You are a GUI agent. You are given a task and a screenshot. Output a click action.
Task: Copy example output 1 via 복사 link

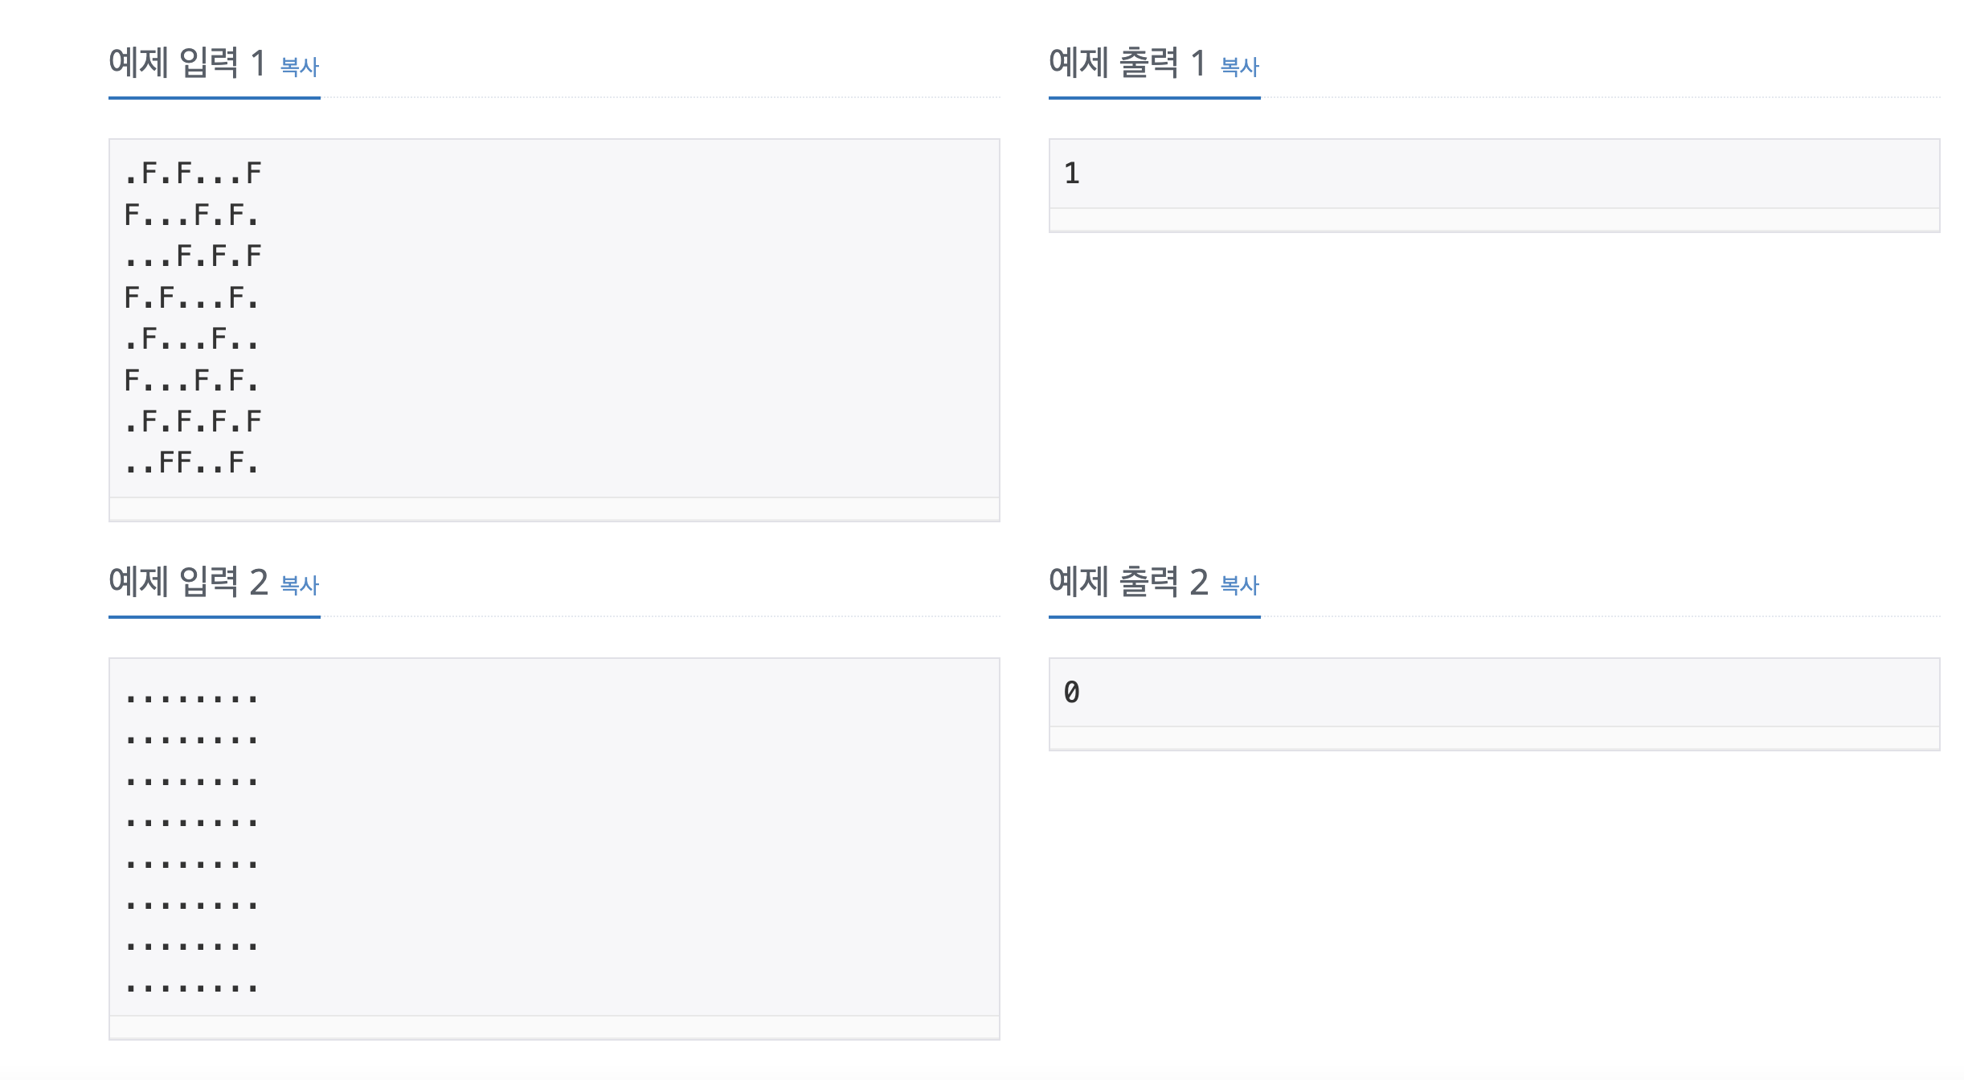[1240, 67]
